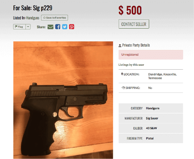The width and height of the screenshot is (194, 159).
Task: Select the 40 S&W caliber value
Action: pos(151,128)
